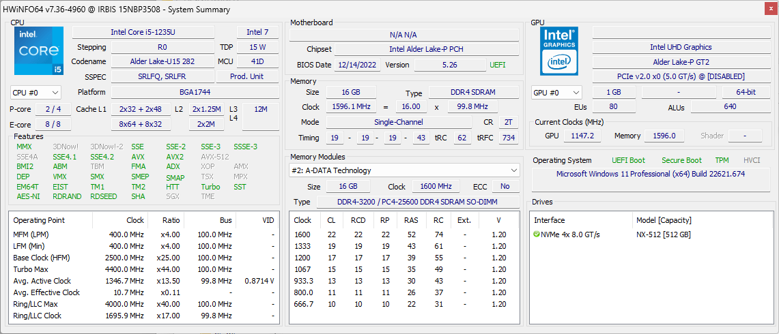This screenshot has width=779, height=334.
Task: Select the Windows 11 Professional OS field
Action: coord(650,174)
